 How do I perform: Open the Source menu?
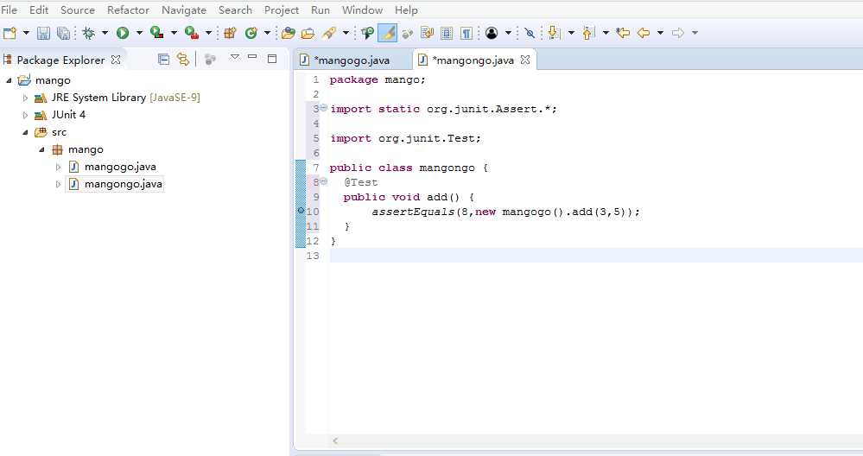point(78,9)
